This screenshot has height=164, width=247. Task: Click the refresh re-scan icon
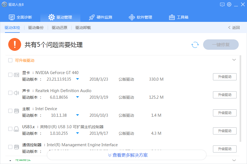click(x=195, y=45)
